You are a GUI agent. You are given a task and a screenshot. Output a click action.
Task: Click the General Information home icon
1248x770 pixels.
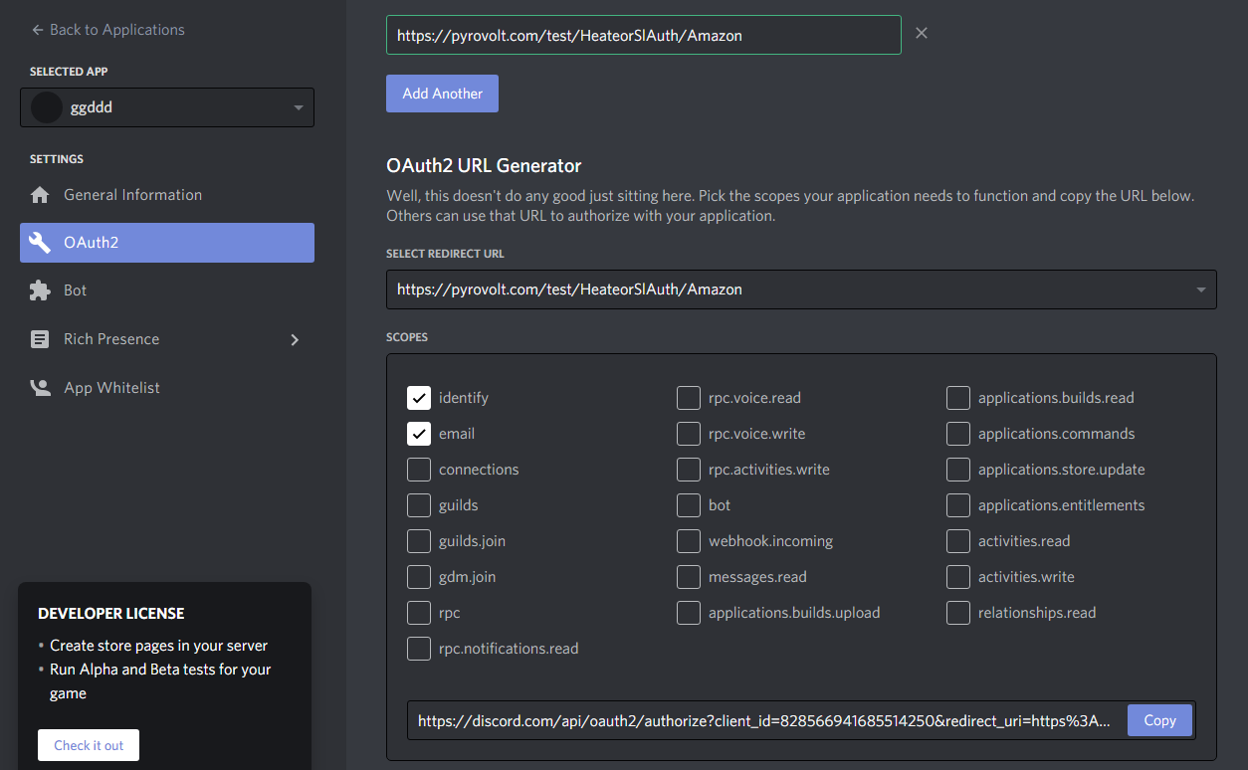click(x=40, y=195)
